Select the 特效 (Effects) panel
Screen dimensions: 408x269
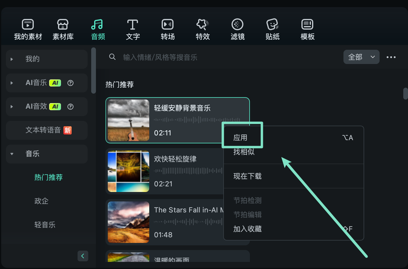click(203, 29)
